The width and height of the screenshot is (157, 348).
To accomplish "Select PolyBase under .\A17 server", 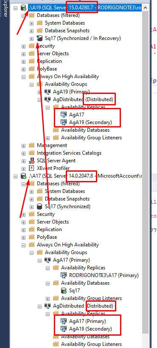I will (47, 237).
